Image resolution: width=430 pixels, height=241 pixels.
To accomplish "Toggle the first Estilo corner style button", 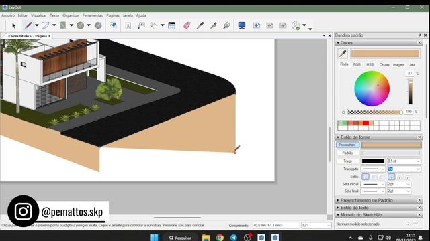I will point(365,177).
